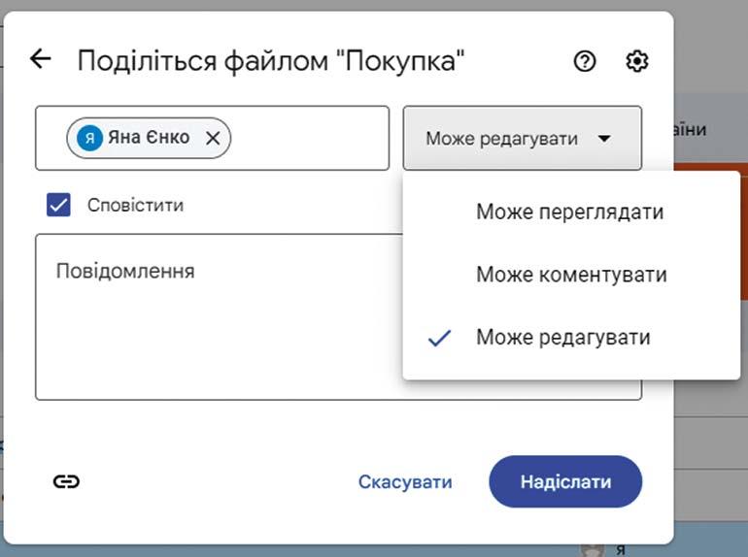Click the Яна Єнко avatar circle
Viewport: 748px width, 557px height.
click(89, 138)
